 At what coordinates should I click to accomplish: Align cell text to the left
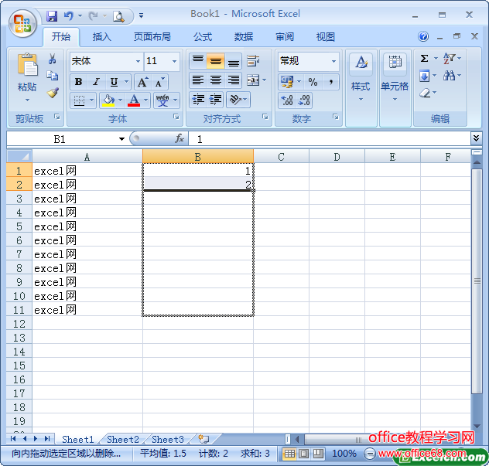click(x=198, y=80)
